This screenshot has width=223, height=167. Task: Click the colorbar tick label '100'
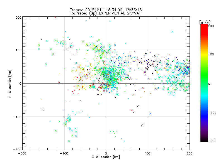click(x=211, y=54)
